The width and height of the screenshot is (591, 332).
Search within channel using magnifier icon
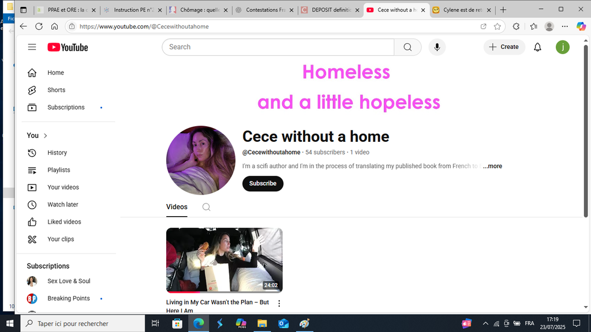[206, 207]
